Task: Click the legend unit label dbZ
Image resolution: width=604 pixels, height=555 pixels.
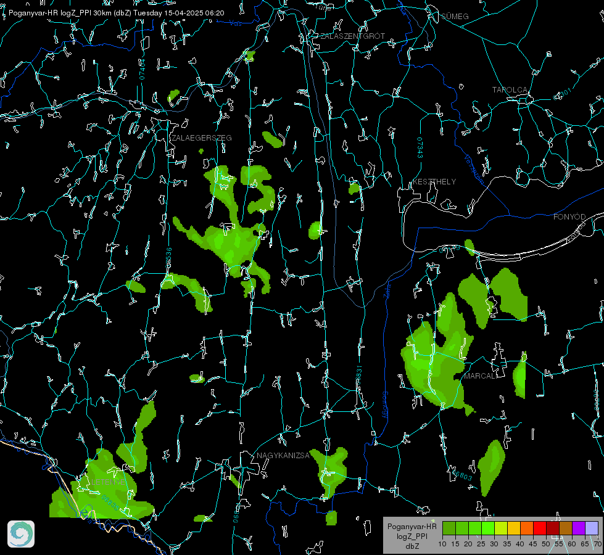Action: (x=412, y=546)
